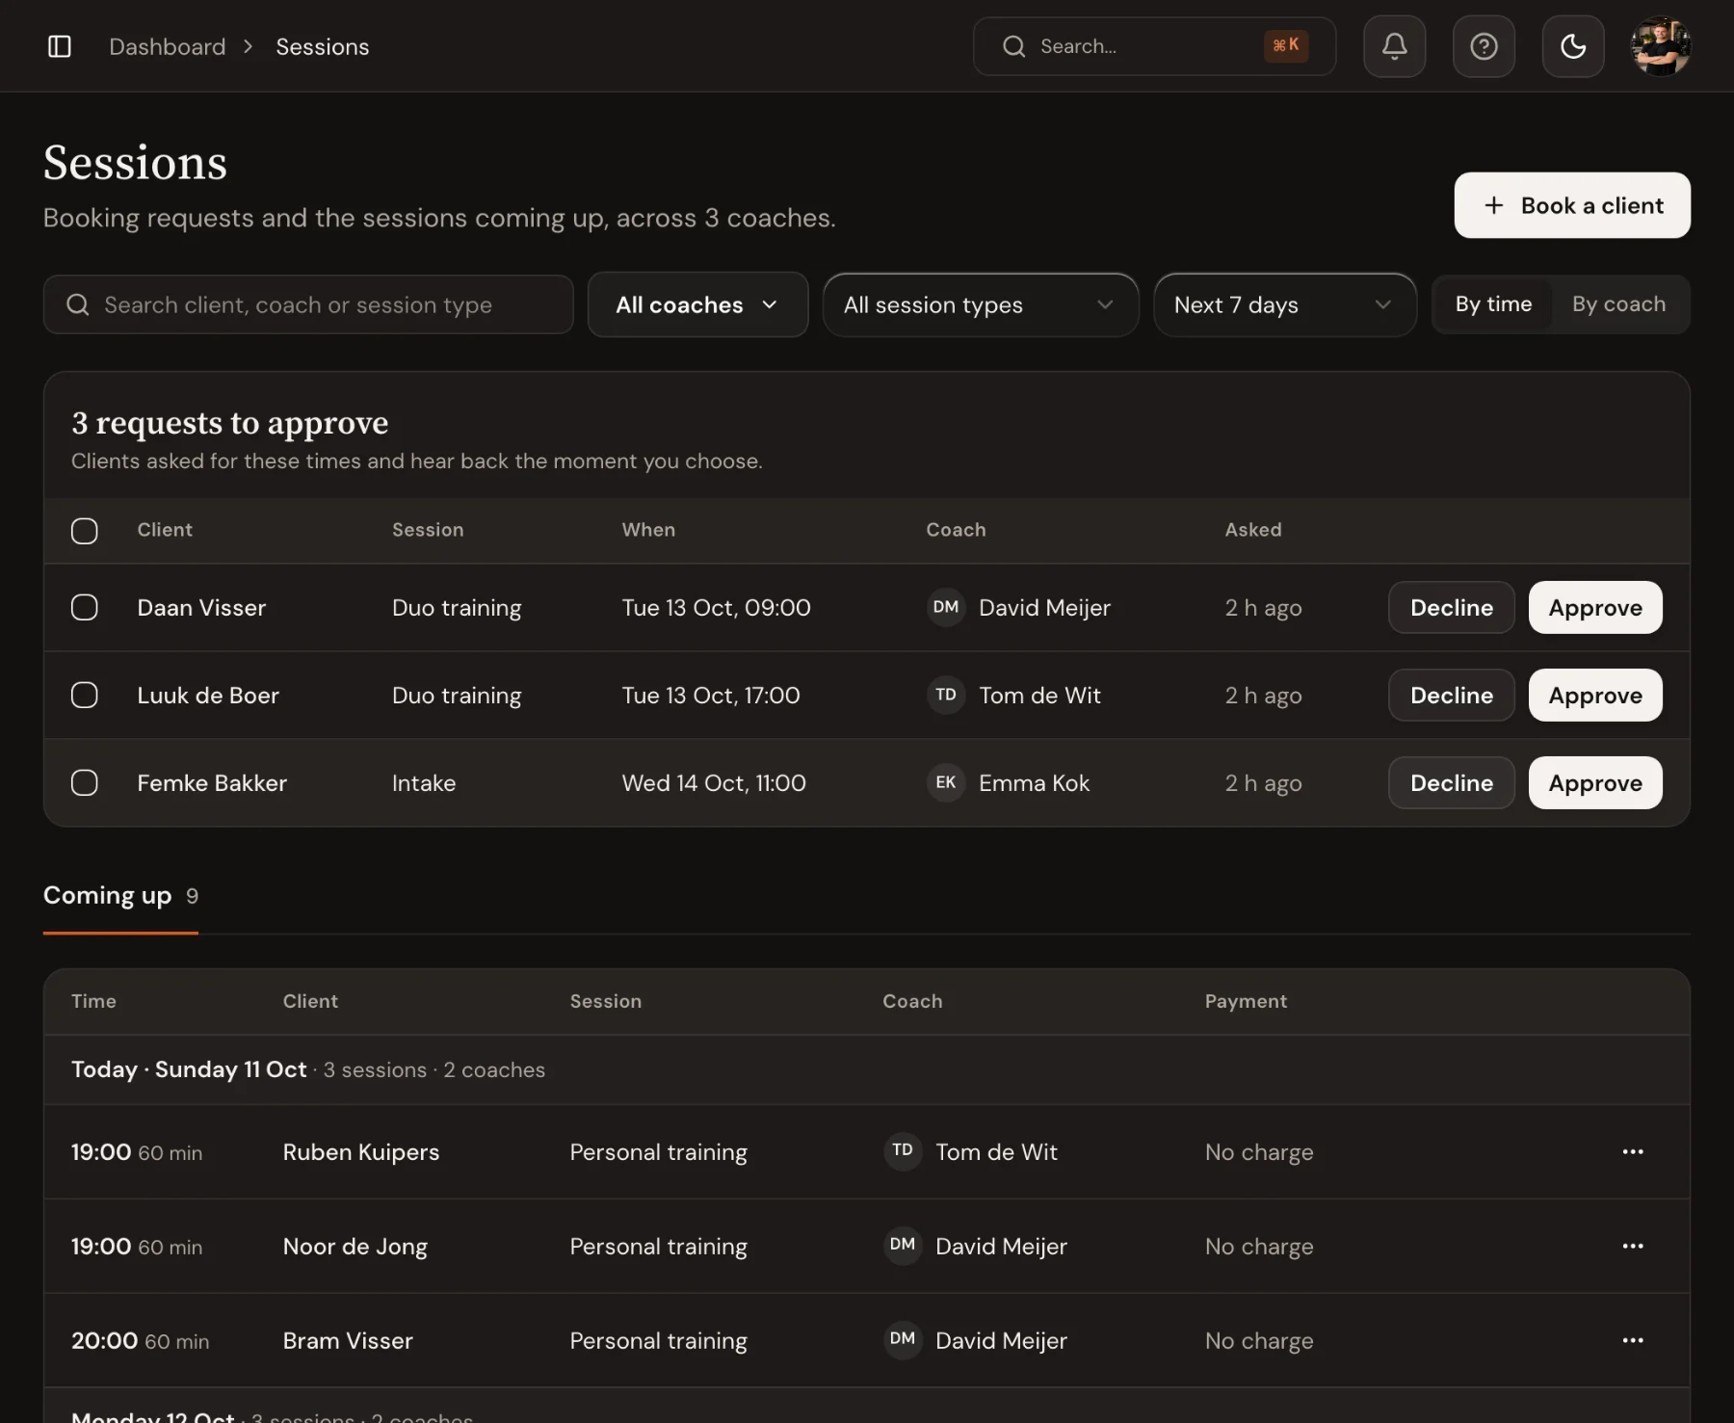1734x1423 pixels.
Task: Click Ruben Kuipers client name
Action: pos(361,1151)
